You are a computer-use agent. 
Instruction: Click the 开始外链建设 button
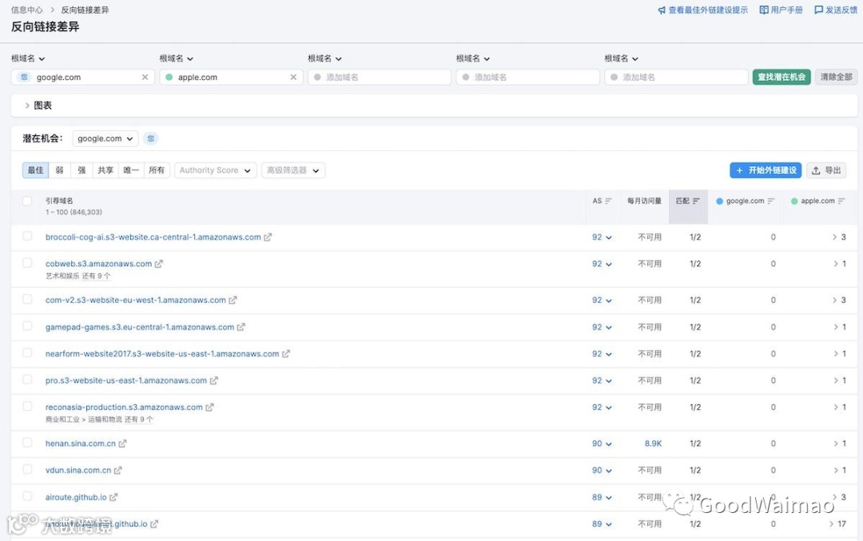point(766,170)
